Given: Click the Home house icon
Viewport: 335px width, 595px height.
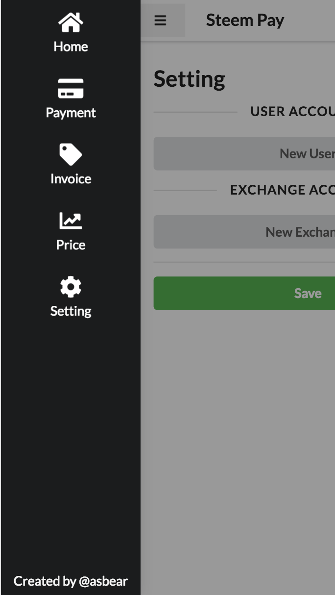Looking at the screenshot, I should (71, 23).
